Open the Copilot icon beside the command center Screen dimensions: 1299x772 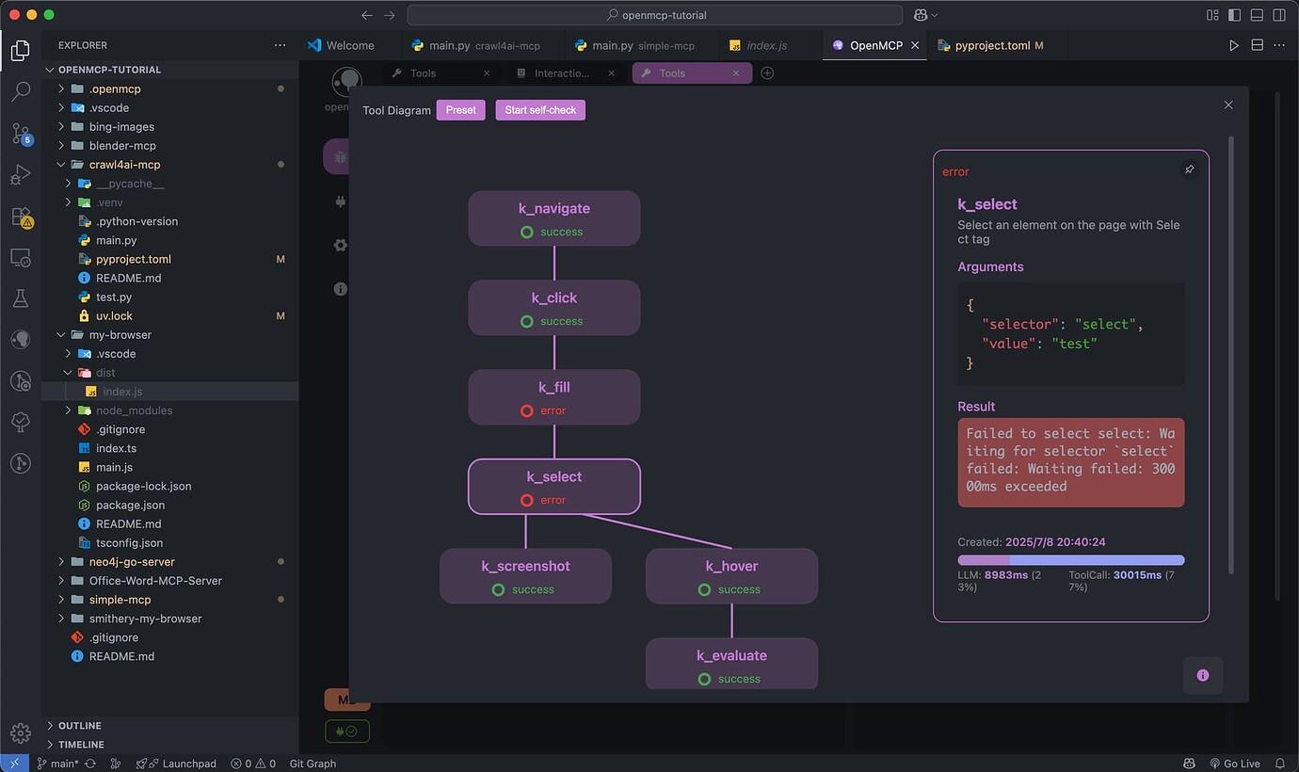922,15
